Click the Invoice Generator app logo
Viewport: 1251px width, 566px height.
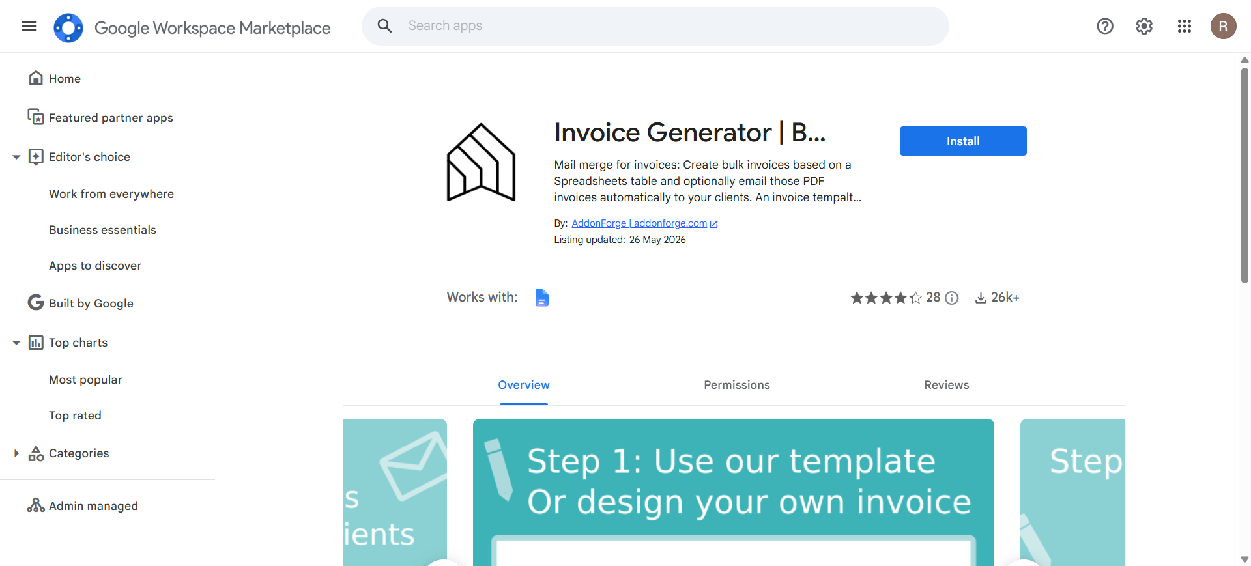coord(481,162)
